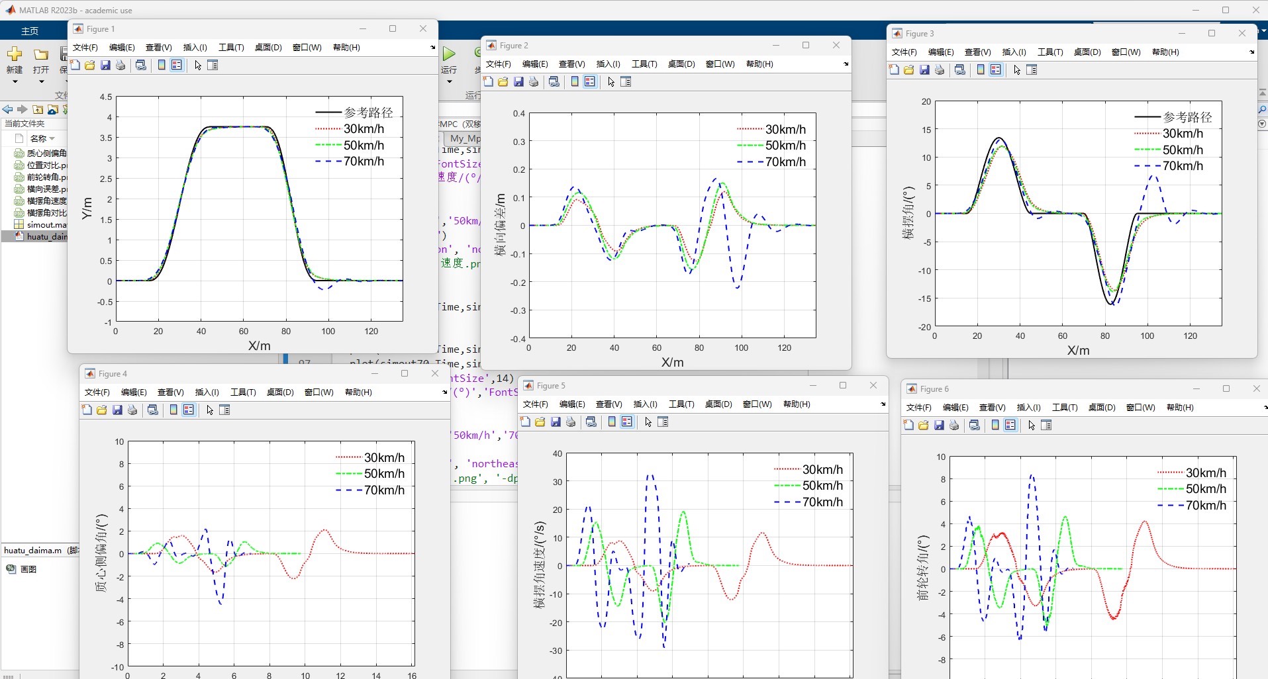The height and width of the screenshot is (679, 1268).
Task: Expand the 运行 (Run) dropdown arrow
Action: 450,81
